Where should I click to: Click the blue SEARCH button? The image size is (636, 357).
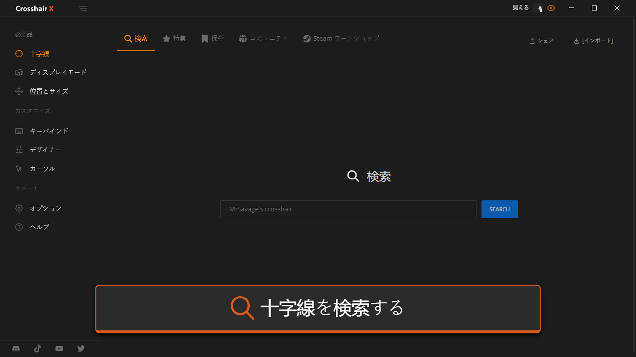pos(500,209)
